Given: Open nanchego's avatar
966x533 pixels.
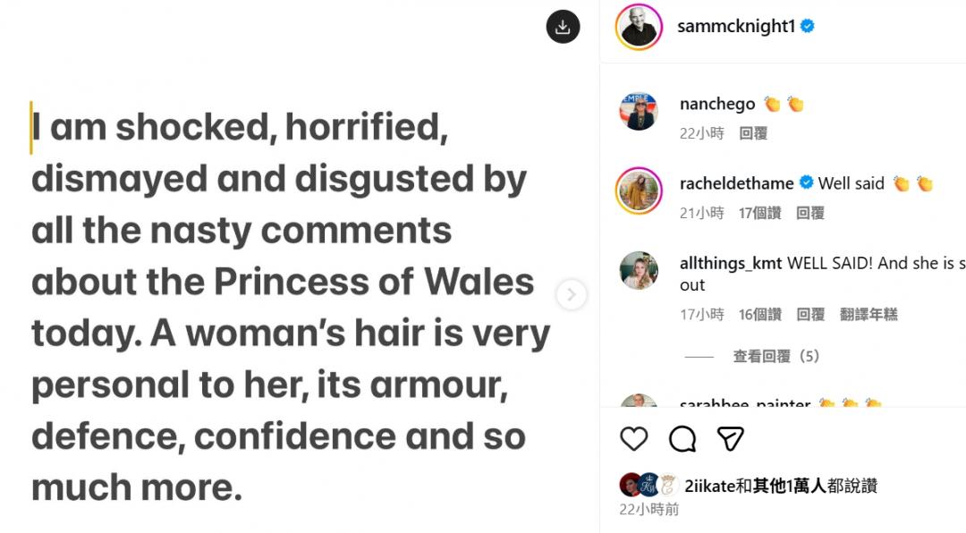Looking at the screenshot, I should pos(639,112).
